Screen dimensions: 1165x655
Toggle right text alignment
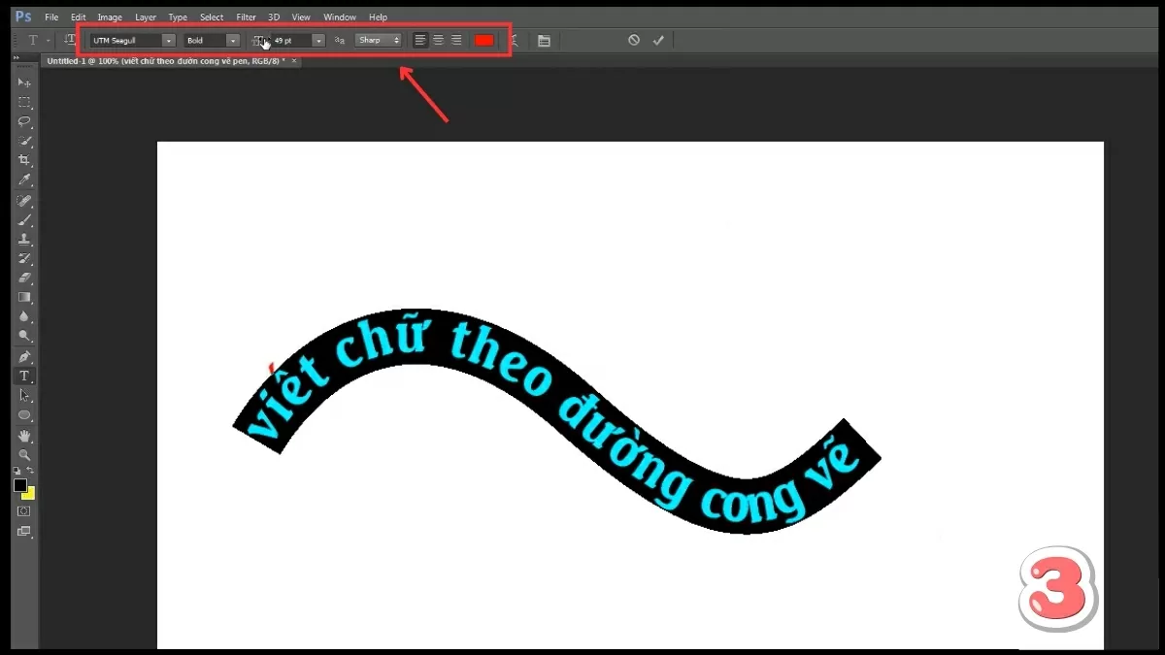[x=456, y=40]
